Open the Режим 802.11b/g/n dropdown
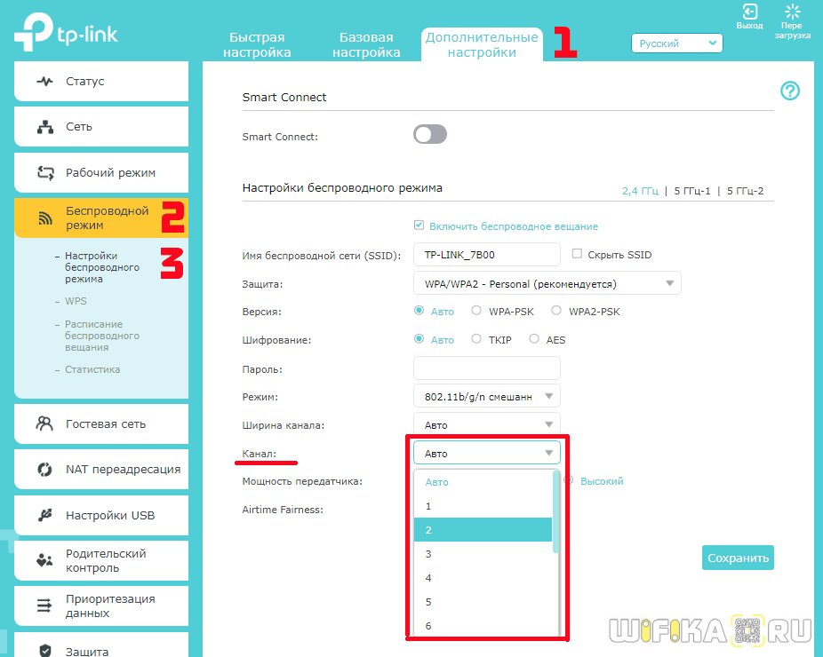This screenshot has height=657, width=823. click(x=486, y=396)
